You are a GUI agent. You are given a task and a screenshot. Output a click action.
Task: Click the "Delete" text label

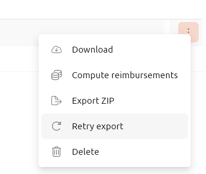pyautogui.click(x=85, y=152)
